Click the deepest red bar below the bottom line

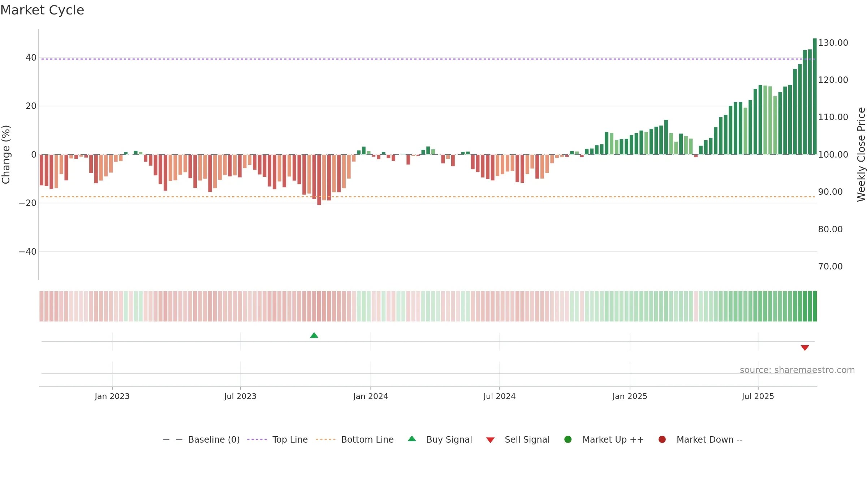pyautogui.click(x=319, y=180)
